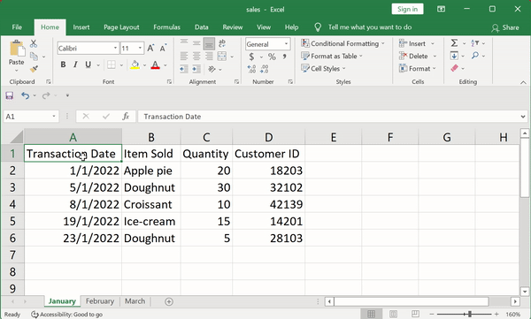Click the AutoSum sigma icon
Image resolution: width=531 pixels, height=319 pixels.
click(x=454, y=43)
